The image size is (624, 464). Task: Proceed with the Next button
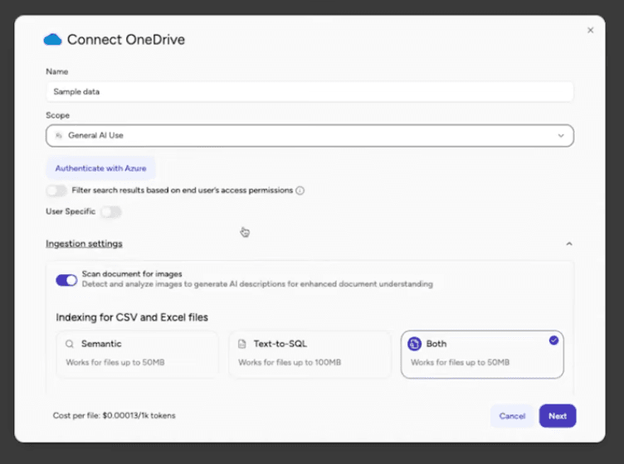coord(558,416)
